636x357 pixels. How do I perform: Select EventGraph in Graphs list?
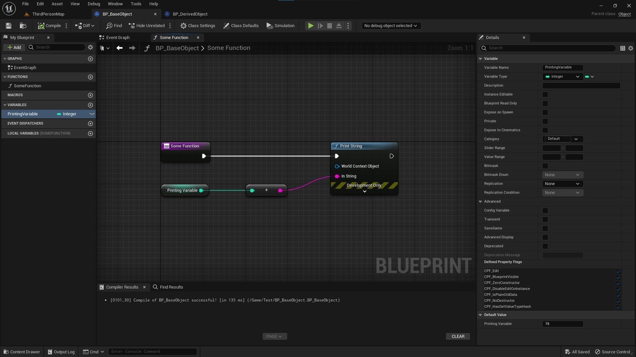pos(25,67)
